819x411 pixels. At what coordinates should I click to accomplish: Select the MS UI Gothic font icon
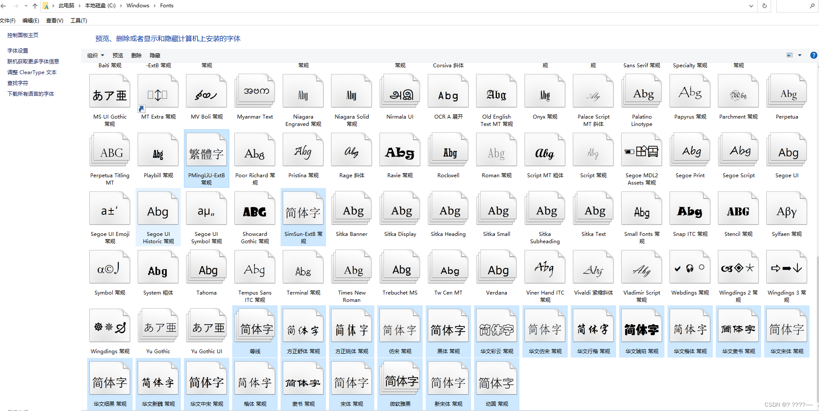coord(110,91)
